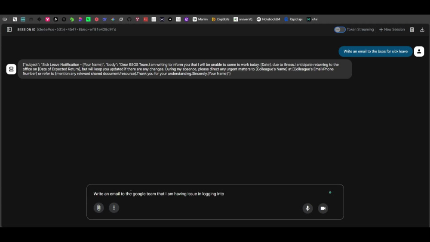Viewport: 430px width, 242px height.
Task: Open the red terminal bookmark icon
Action: [146, 19]
